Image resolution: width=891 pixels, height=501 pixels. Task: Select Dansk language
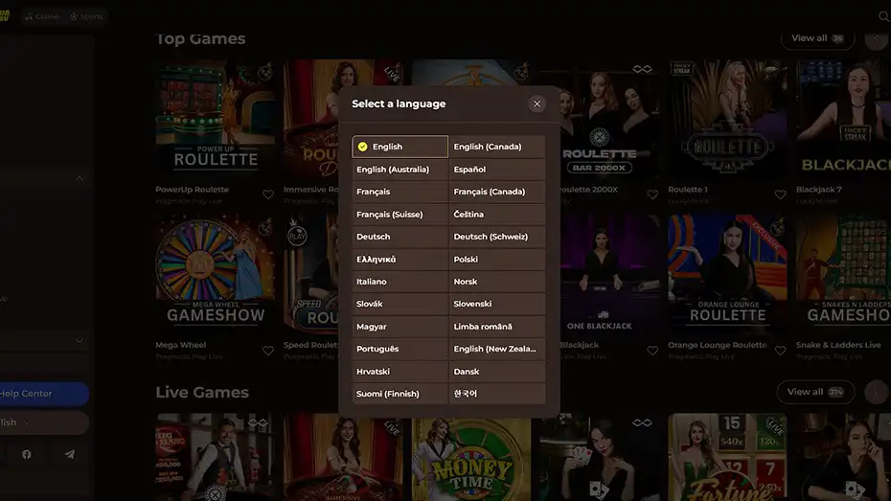pos(497,372)
